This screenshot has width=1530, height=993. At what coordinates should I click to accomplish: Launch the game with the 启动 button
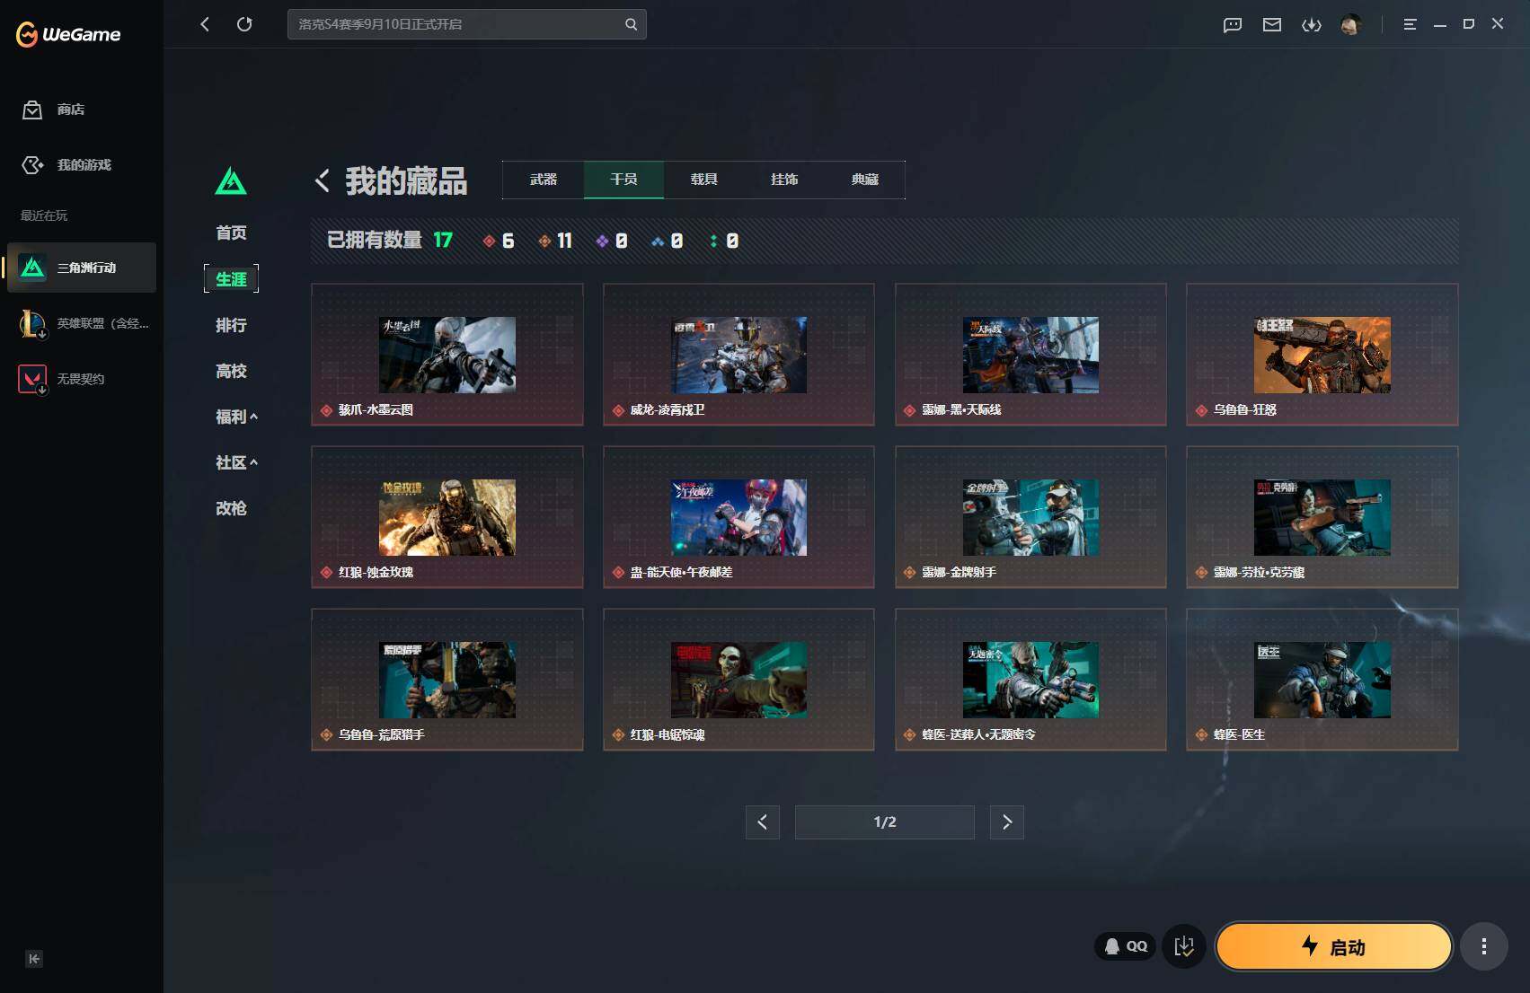click(x=1334, y=946)
